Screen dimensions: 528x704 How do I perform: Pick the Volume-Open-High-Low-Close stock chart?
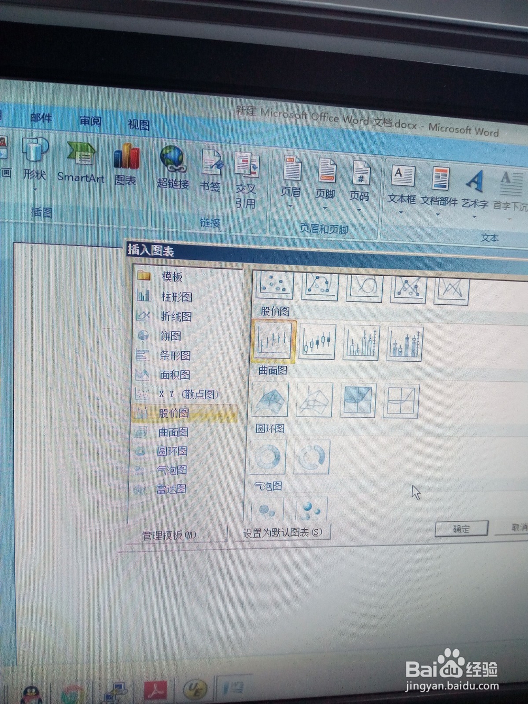point(406,345)
